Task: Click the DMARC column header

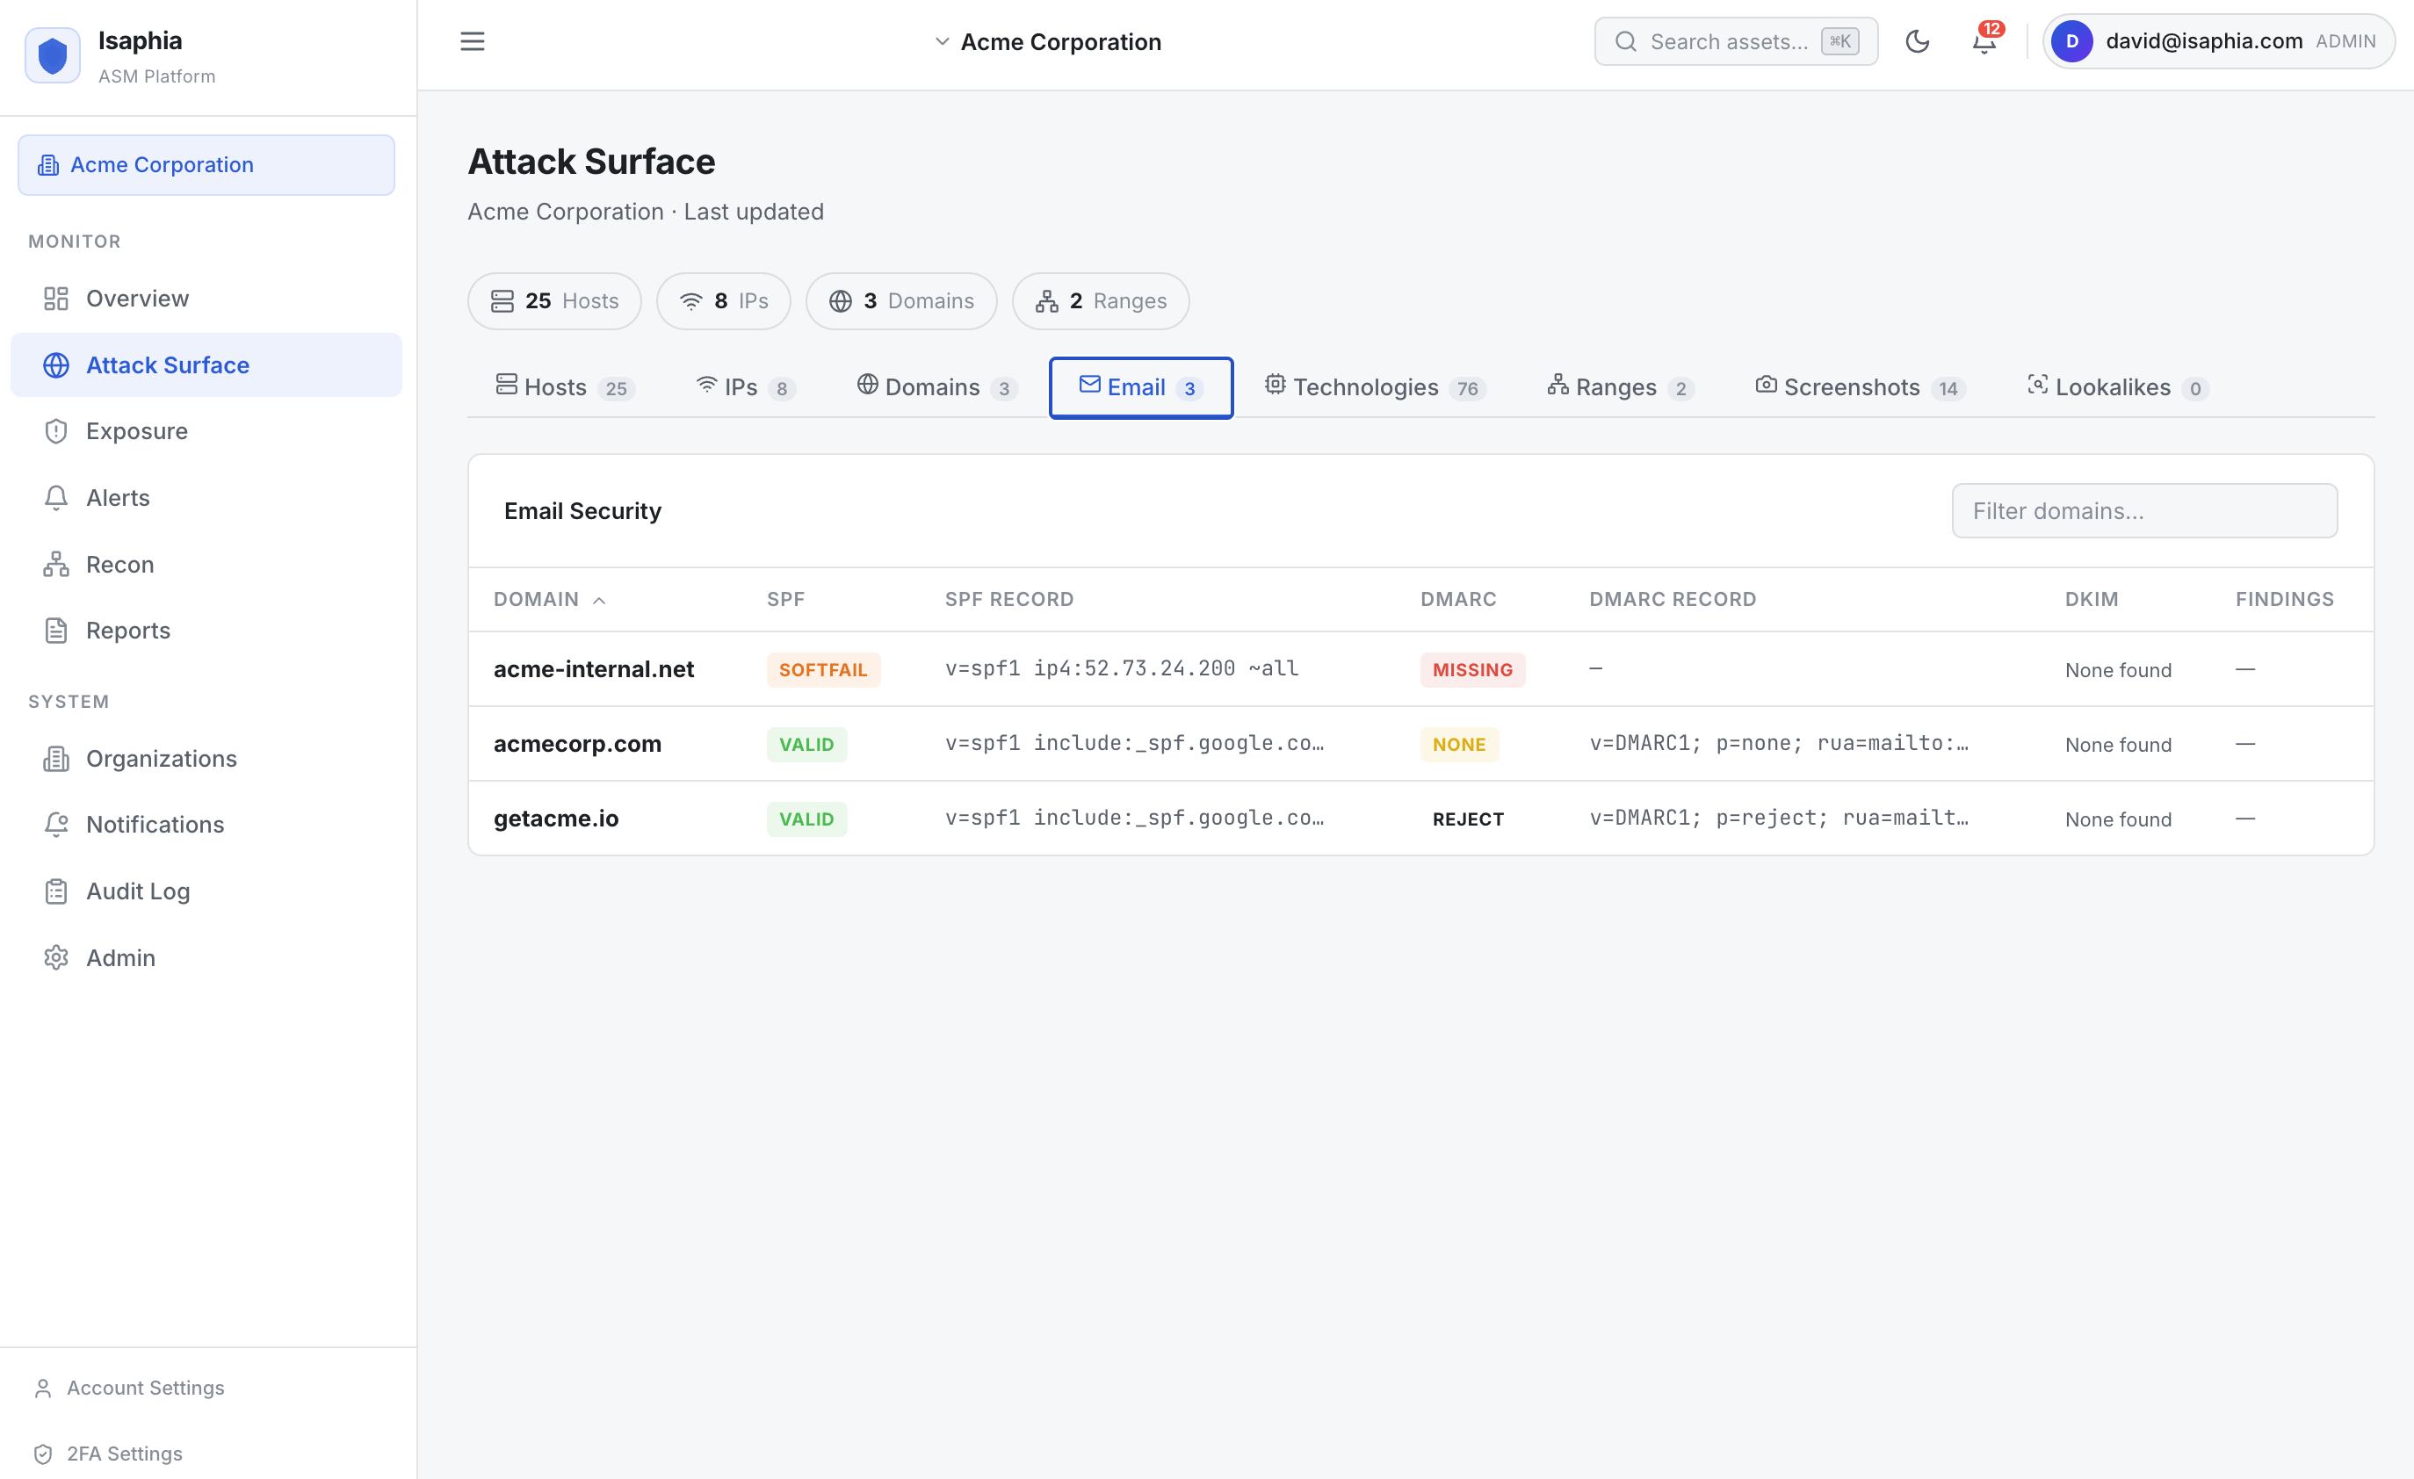Action: click(x=1458, y=600)
